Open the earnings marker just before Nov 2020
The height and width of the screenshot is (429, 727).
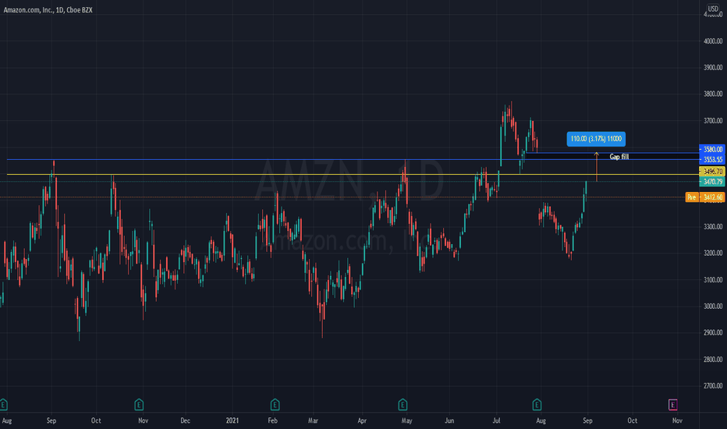pyautogui.click(x=139, y=404)
